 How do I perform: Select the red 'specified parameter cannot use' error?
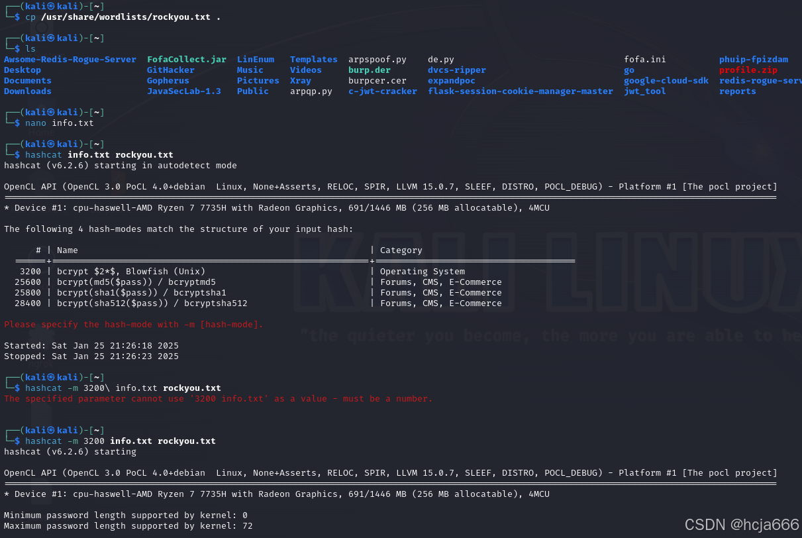219,399
